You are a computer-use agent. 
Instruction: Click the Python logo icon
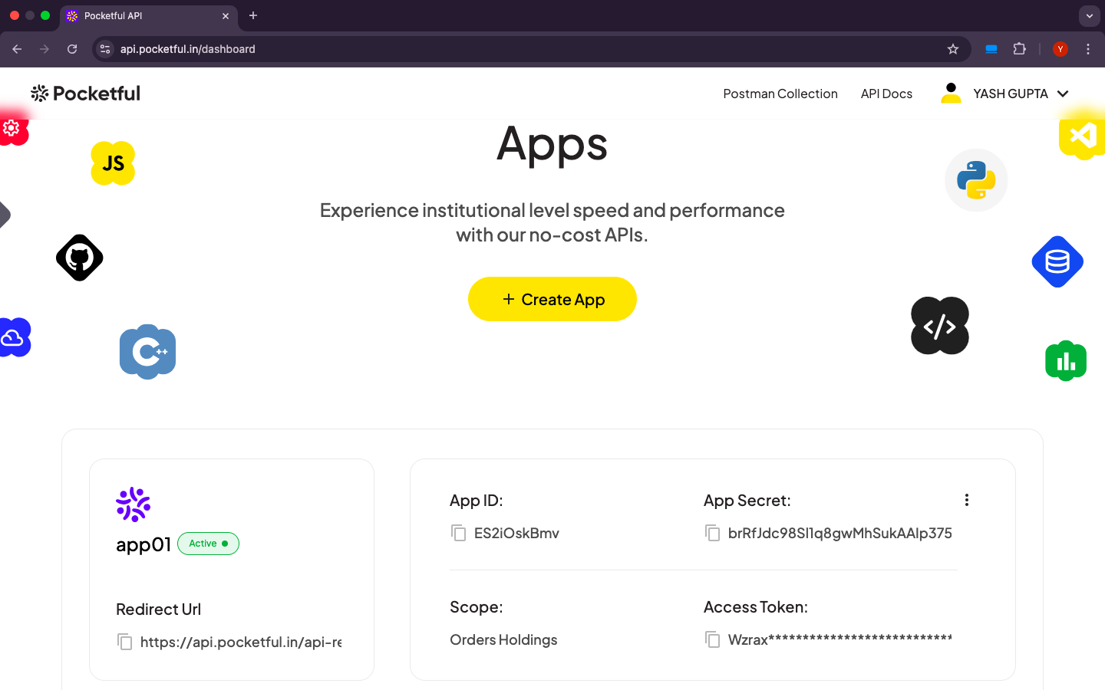pyautogui.click(x=976, y=180)
